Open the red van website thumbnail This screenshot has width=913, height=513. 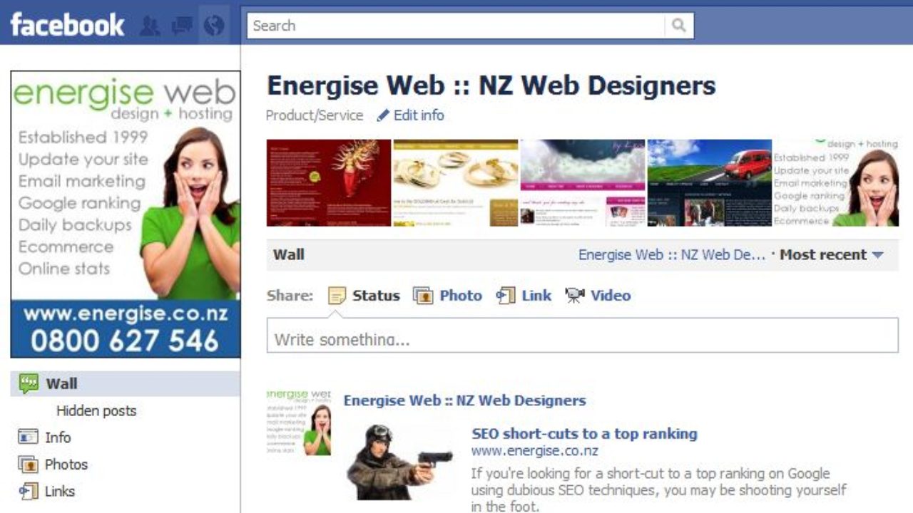click(x=710, y=182)
